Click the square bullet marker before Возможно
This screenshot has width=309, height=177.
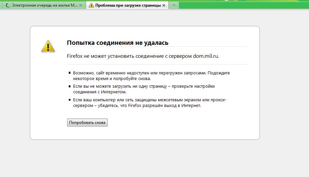click(x=70, y=73)
